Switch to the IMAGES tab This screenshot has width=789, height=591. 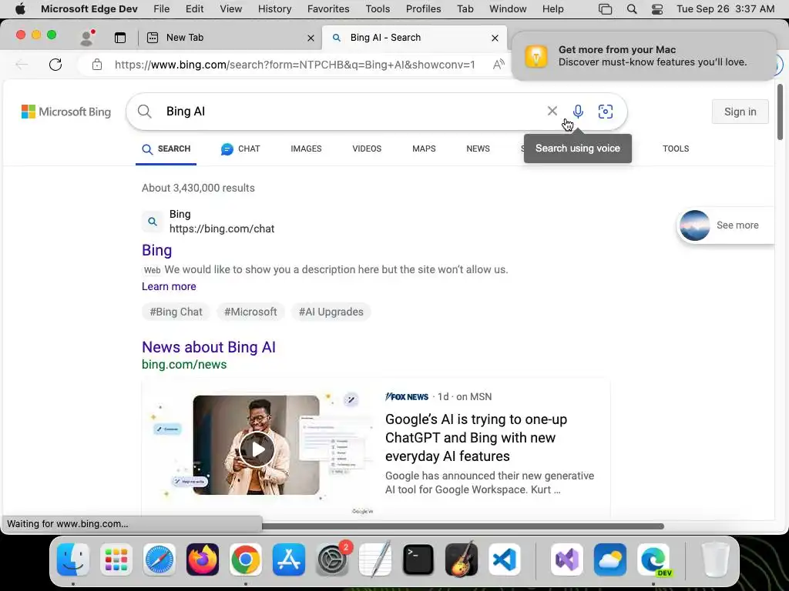tap(306, 149)
